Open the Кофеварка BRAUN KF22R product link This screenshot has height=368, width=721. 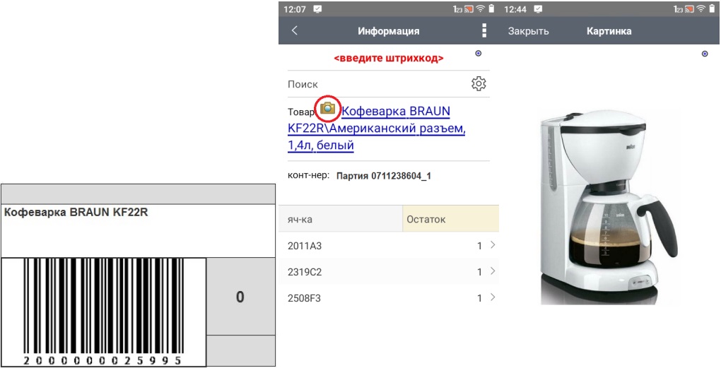point(377,129)
